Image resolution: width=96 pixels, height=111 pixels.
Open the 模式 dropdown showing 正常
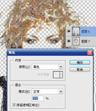pos(47,91)
